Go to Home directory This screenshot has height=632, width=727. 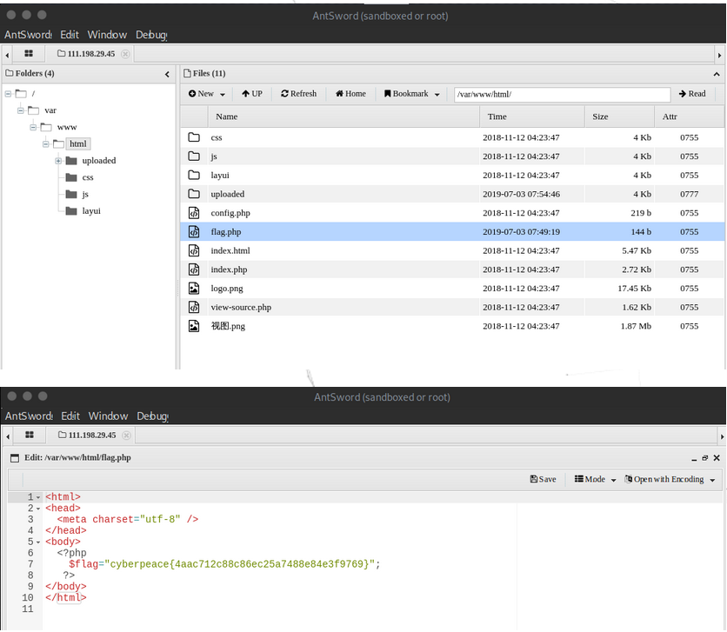pyautogui.click(x=350, y=94)
